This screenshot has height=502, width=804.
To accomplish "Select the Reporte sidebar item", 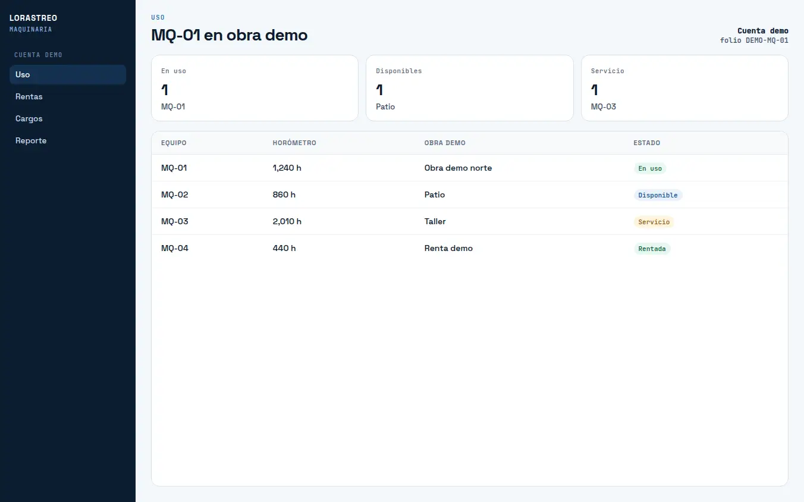I will point(68,140).
